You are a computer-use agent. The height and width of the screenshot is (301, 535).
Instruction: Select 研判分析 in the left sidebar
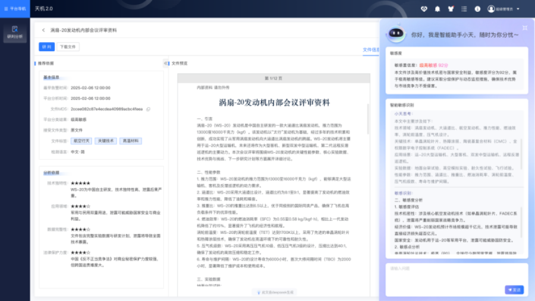[15, 32]
